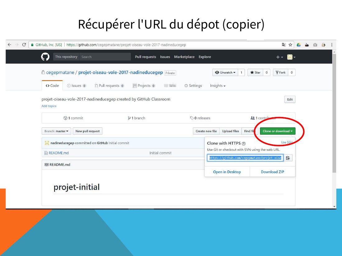The image size is (342, 256).
Task: Open projet-oiseau-vole-2017-nadineducegep repo link
Action: [x=120, y=73]
